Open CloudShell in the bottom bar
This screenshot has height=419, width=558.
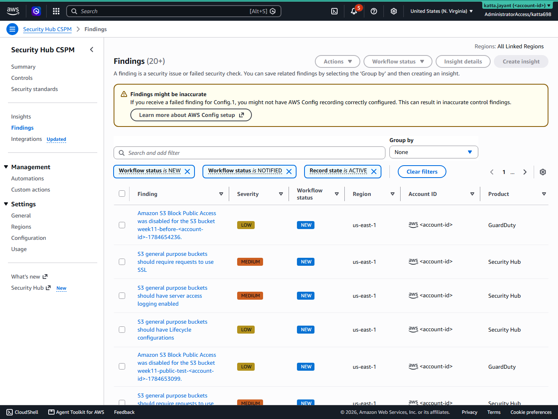pos(23,412)
